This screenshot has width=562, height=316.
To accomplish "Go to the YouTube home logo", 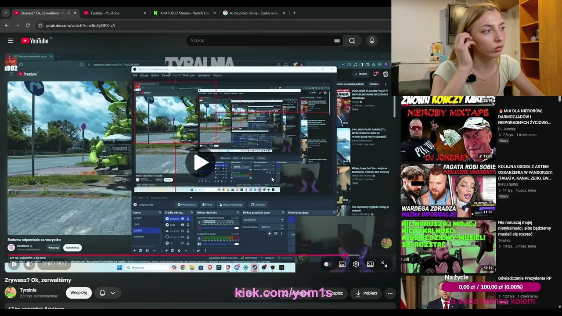I will [x=35, y=41].
